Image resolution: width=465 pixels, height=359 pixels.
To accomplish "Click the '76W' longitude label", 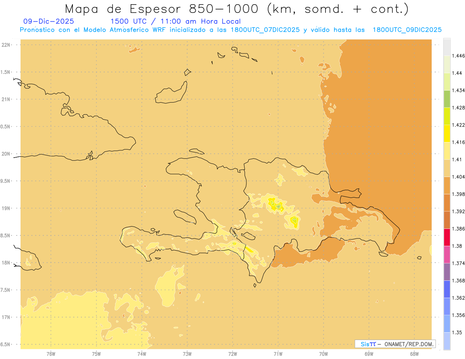I will (x=51, y=354).
